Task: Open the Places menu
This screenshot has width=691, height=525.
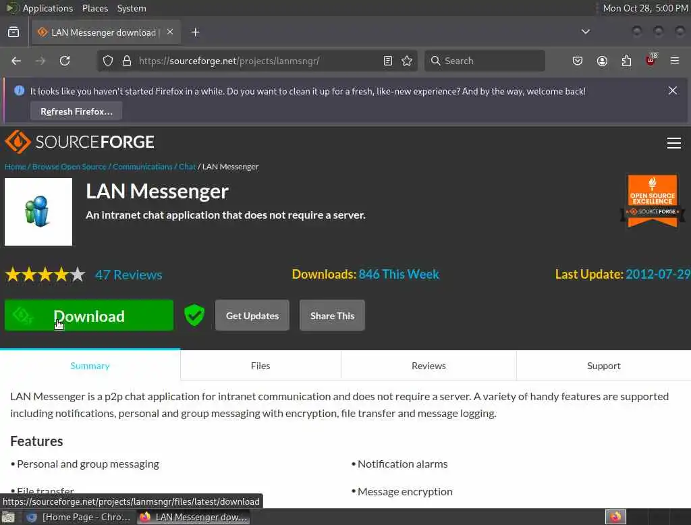Action: pos(95,8)
